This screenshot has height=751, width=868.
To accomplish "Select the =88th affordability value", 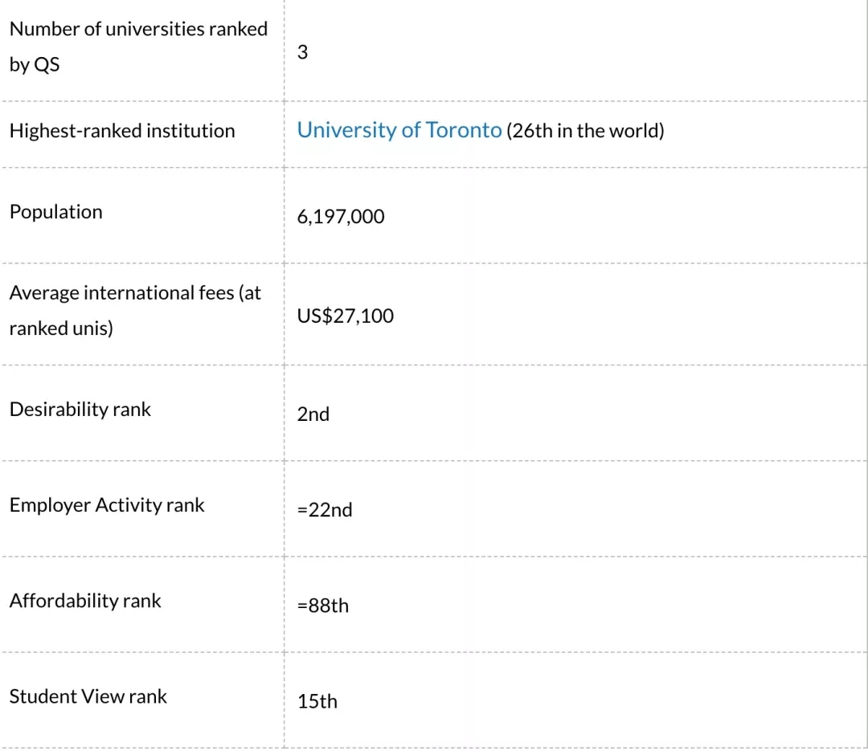I will [323, 606].
